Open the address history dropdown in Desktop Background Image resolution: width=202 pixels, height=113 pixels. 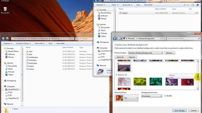[x=161, y=38]
